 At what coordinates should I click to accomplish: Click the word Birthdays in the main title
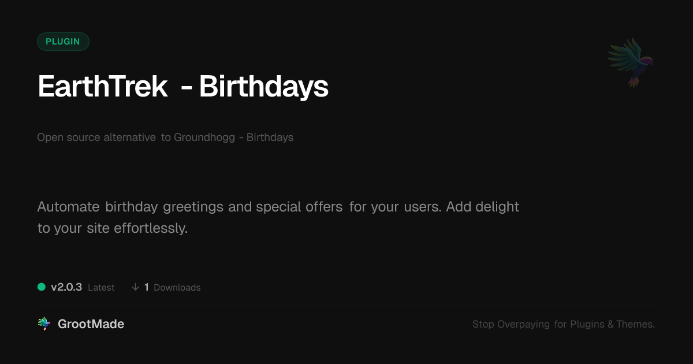pos(263,87)
